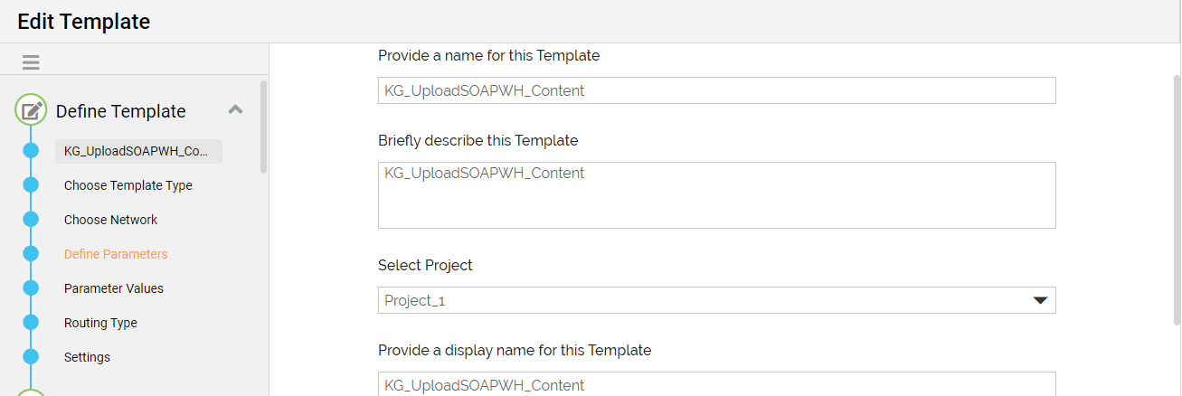This screenshot has height=396, width=1182.
Task: Click the display name input field
Action: [716, 384]
